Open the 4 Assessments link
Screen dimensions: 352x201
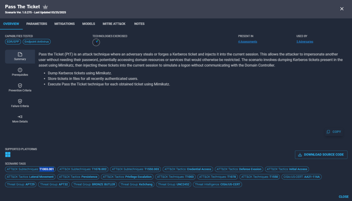tap(247, 42)
